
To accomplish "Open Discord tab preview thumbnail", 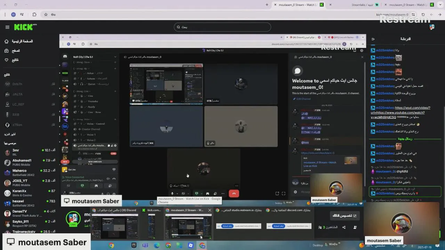I will point(115,226).
